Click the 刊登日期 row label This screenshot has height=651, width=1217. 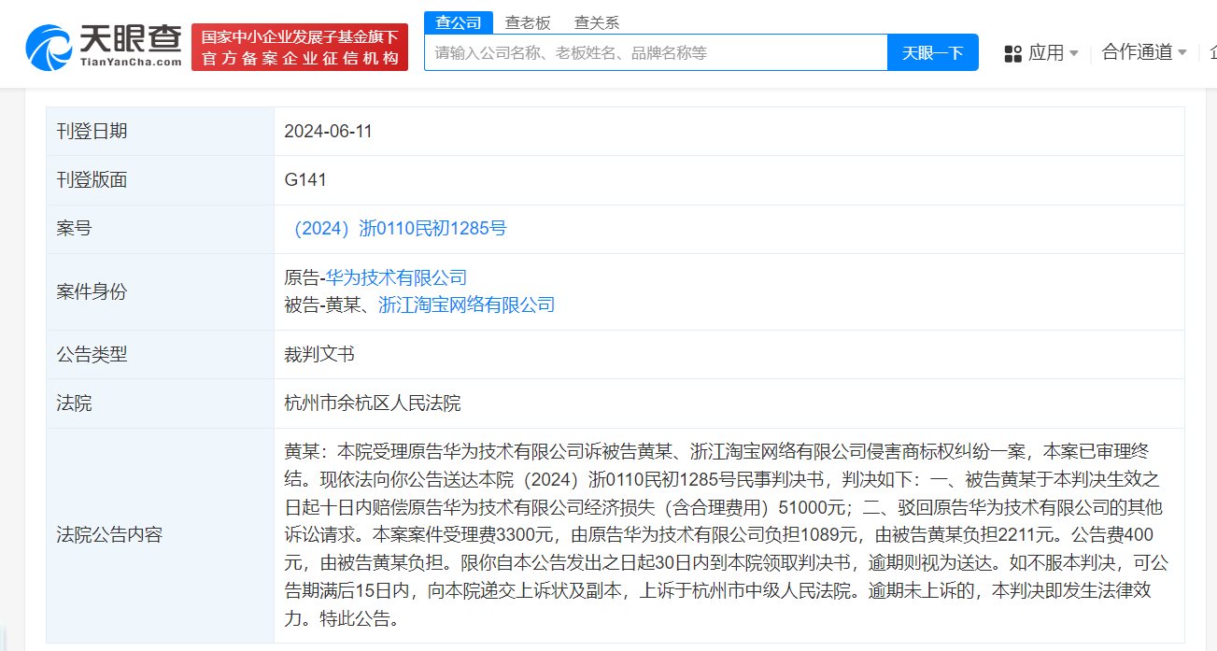(92, 132)
